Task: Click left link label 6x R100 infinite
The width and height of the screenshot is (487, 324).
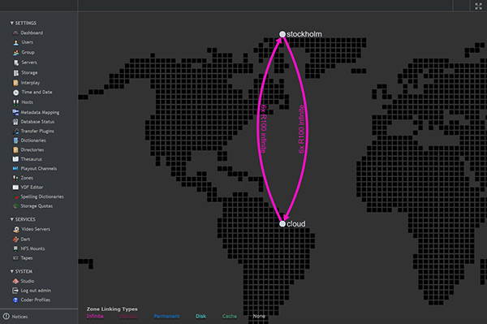Action: click(263, 129)
